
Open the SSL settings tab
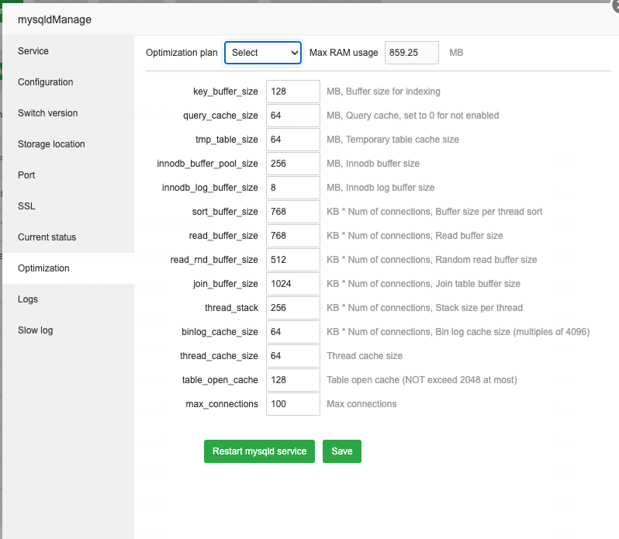click(26, 206)
